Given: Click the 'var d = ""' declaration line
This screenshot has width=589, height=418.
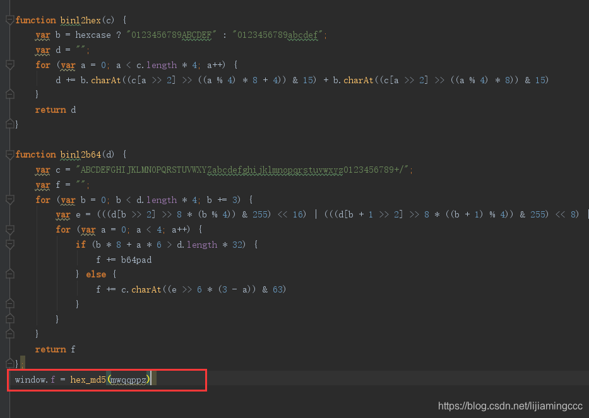Looking at the screenshot, I should point(62,50).
